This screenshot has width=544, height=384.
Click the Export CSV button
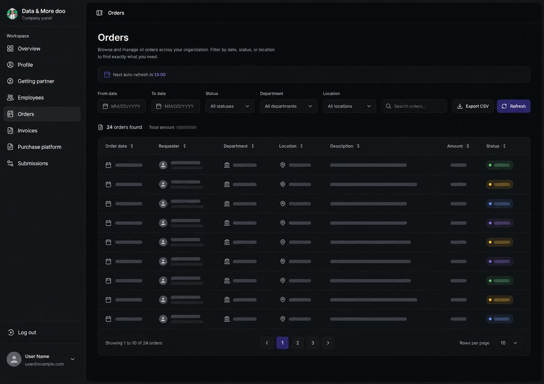click(x=473, y=106)
